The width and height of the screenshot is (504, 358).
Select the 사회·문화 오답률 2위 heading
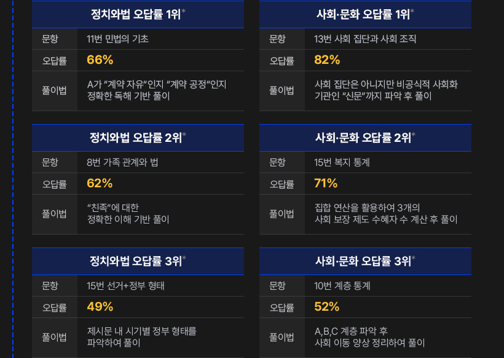point(364,138)
